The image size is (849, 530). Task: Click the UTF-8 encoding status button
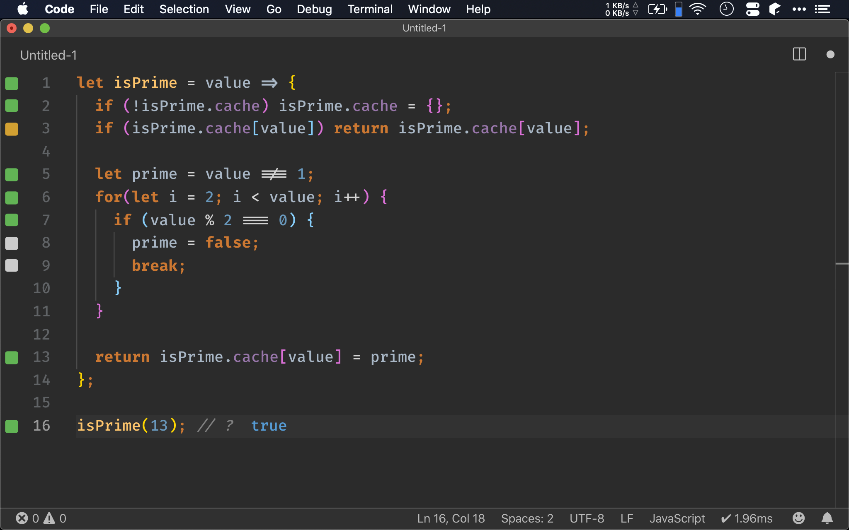[x=586, y=518]
